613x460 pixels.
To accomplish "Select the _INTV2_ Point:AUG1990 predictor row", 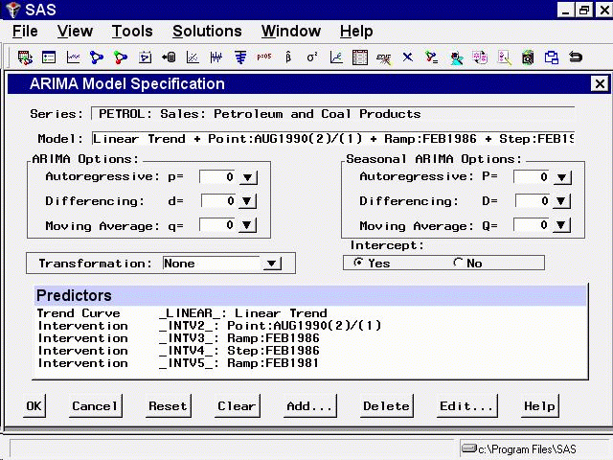I will [x=309, y=326].
